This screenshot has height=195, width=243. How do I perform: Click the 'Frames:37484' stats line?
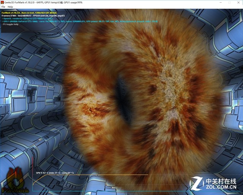tap(33, 16)
